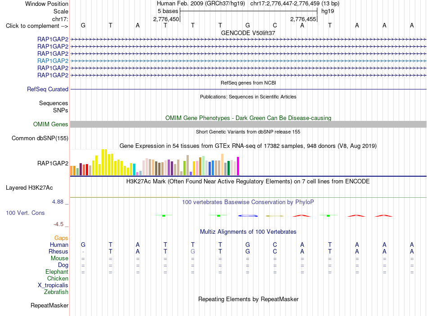
Task: Open the "OMIM Genes" track label
Action: tap(51, 124)
